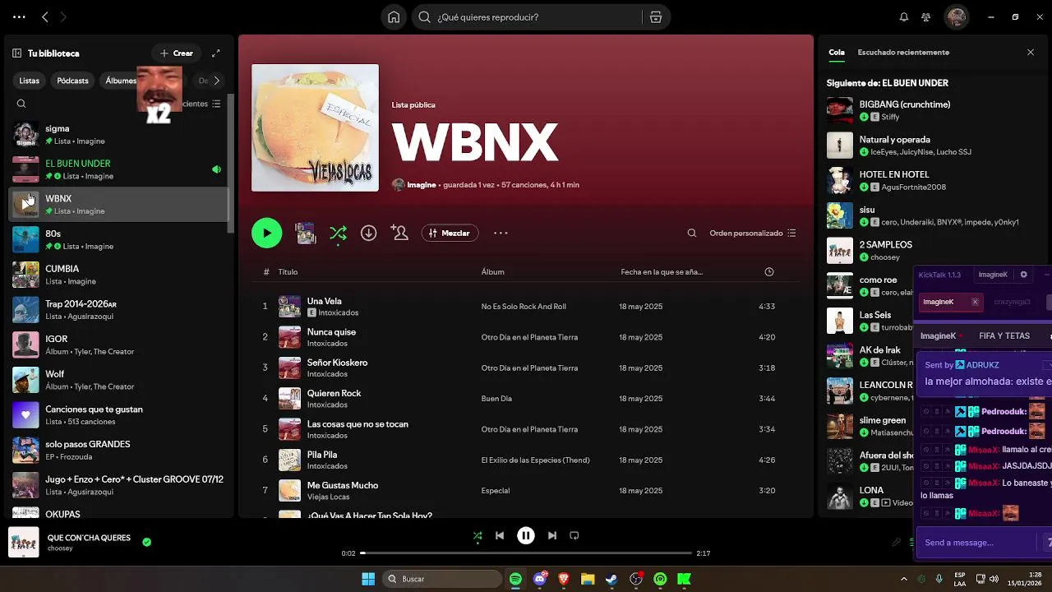Select the Listas filter chip
The height and width of the screenshot is (592, 1052).
pyautogui.click(x=30, y=81)
